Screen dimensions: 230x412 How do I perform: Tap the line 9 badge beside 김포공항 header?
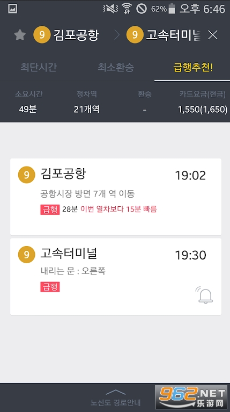coord(42,35)
